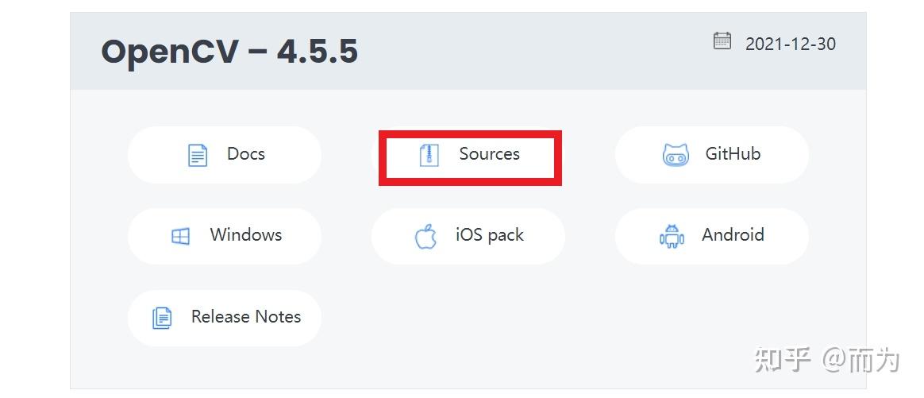Click the Android robot icon
924x398 pixels.
click(x=672, y=236)
